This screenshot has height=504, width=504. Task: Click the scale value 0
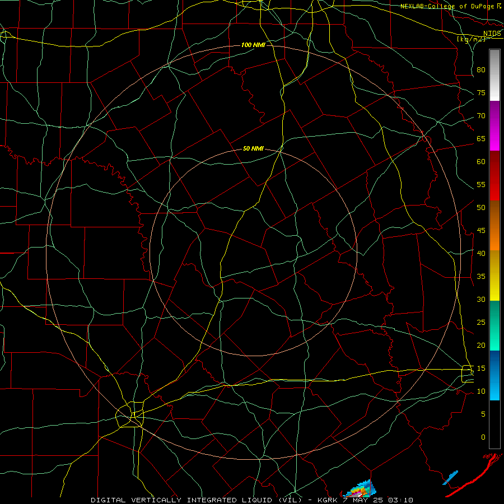click(483, 437)
